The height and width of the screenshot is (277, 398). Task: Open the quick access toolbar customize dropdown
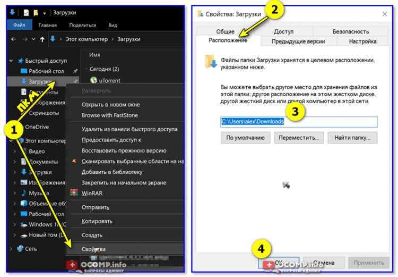pos(45,13)
